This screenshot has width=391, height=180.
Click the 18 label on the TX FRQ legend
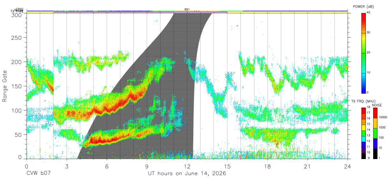[x=368, y=107]
